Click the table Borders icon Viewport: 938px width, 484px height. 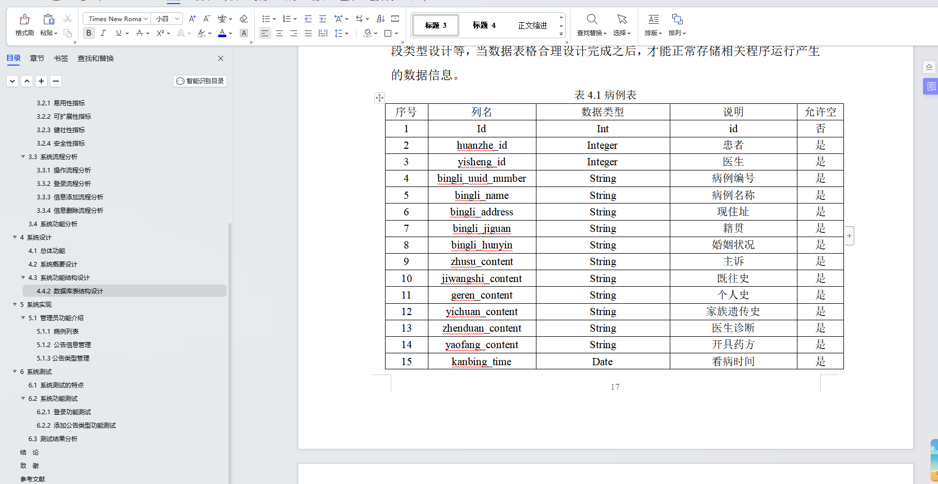click(x=388, y=33)
